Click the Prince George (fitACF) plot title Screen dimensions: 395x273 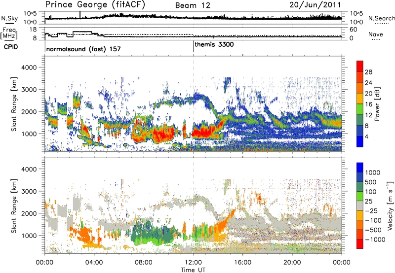pos(95,5)
